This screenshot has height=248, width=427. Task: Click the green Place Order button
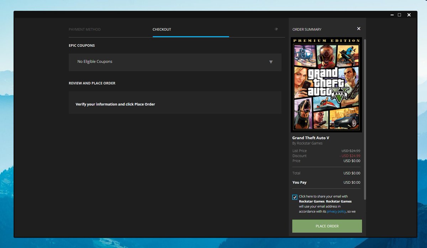point(327,226)
